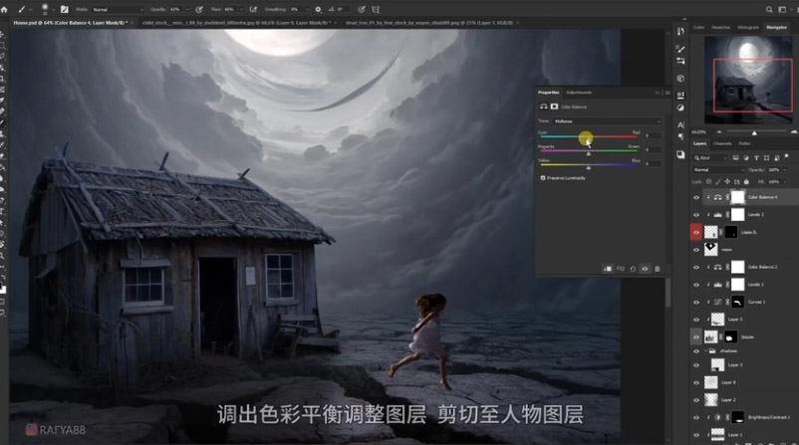Toggle Preserve Luminosity checkbox

[x=543, y=177]
